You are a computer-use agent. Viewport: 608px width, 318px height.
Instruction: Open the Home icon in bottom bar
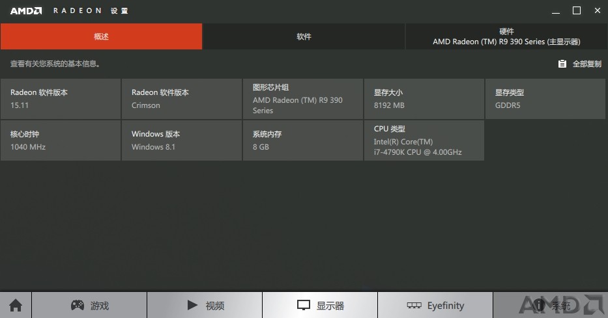[16, 305]
